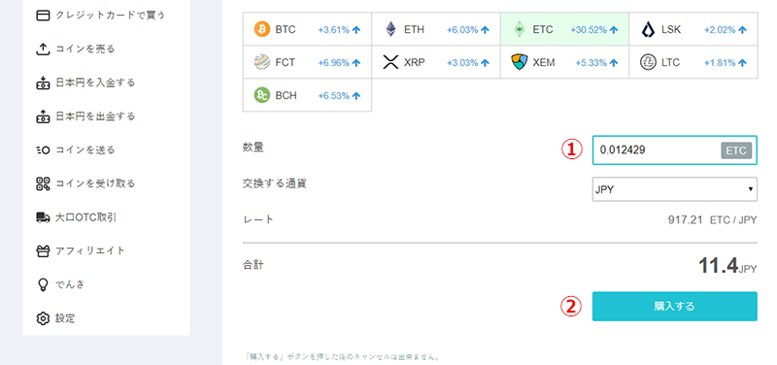Choose the XRP coin tile
The width and height of the screenshot is (777, 365).
pos(436,62)
